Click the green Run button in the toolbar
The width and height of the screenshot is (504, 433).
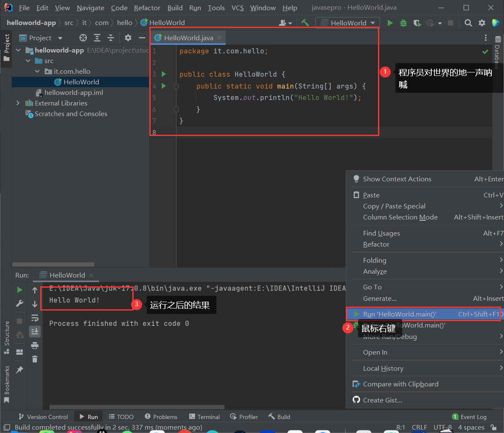point(390,23)
